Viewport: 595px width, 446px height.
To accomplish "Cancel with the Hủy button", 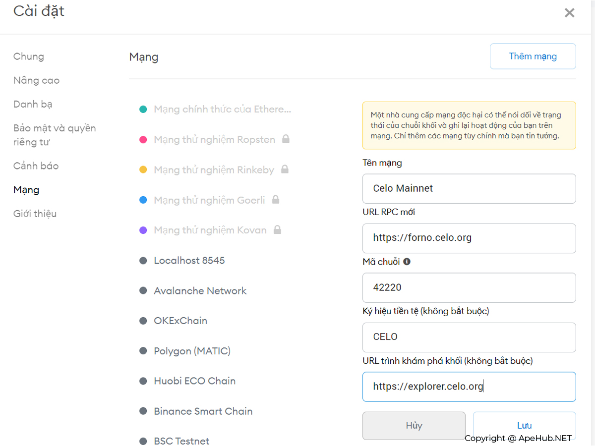I will point(414,426).
